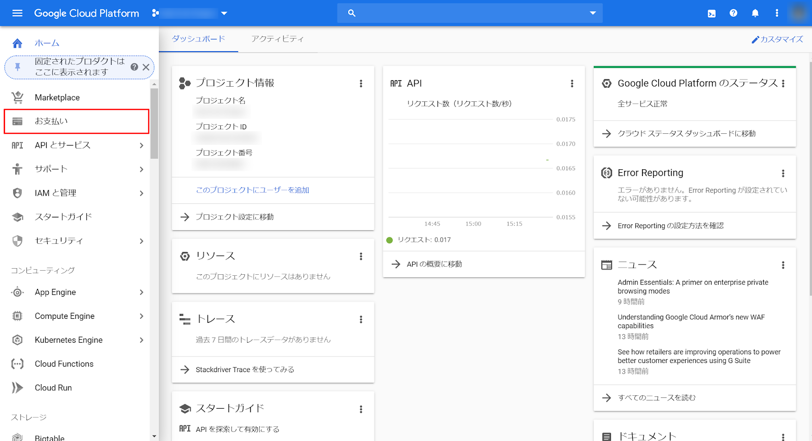Open the retailers G Suite news article
This screenshot has height=441, width=812.
tap(699, 356)
